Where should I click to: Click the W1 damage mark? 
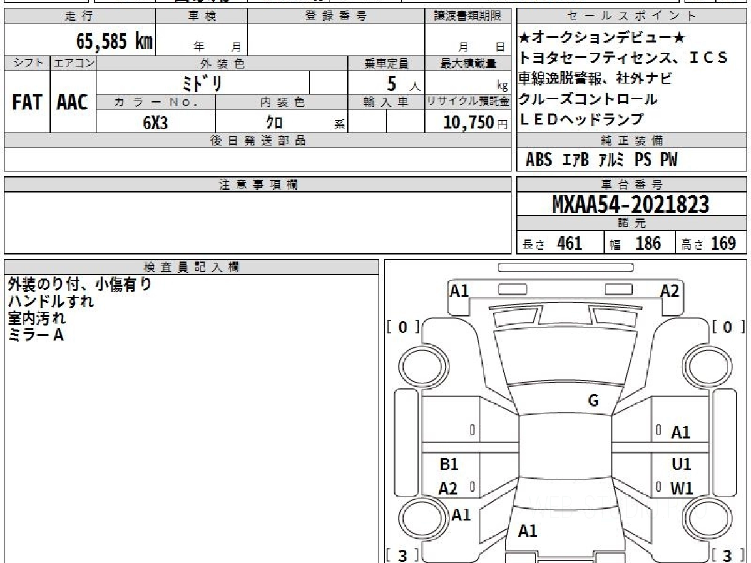click(681, 489)
